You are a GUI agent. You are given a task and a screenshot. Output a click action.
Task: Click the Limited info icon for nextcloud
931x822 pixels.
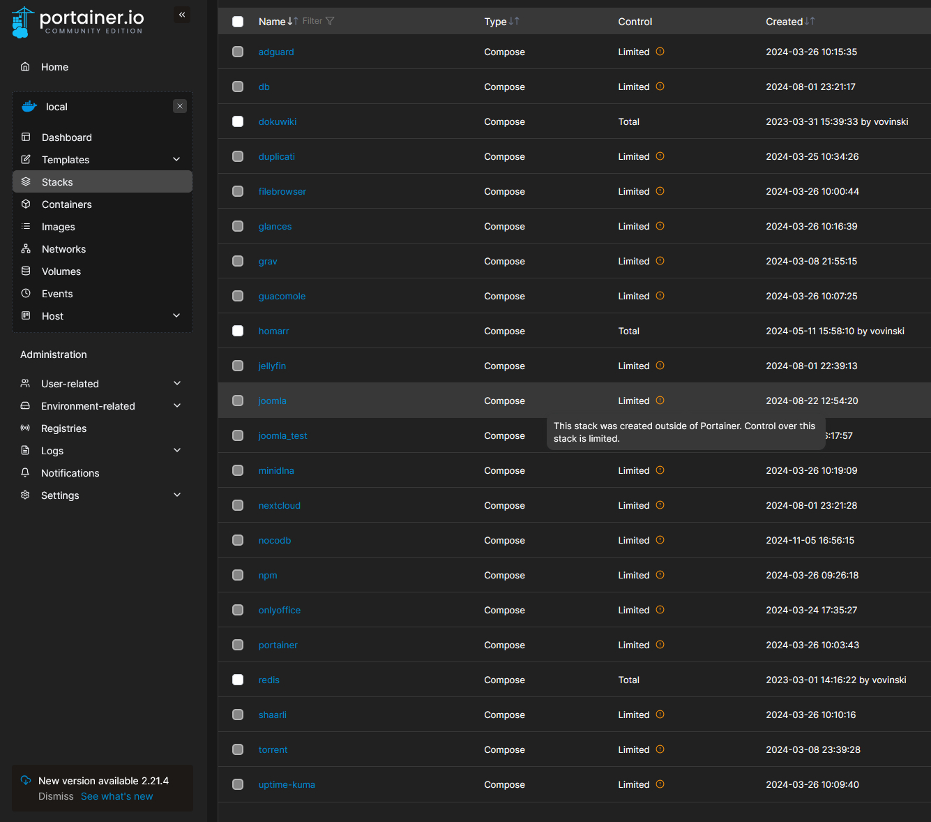[x=660, y=505]
